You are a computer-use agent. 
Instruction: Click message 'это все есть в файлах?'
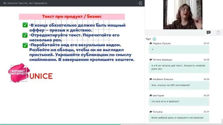[179, 101]
